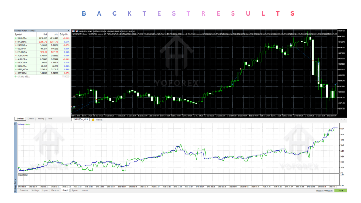Select the US30_x10m symbol row
Screen dimensions: 361x203
click(42, 69)
